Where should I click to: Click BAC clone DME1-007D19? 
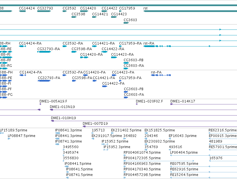pos(95,124)
